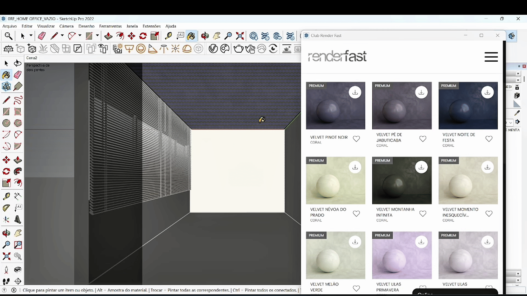Select the Orbit tool in left toolbar
This screenshot has height=296, width=527.
pos(6,233)
